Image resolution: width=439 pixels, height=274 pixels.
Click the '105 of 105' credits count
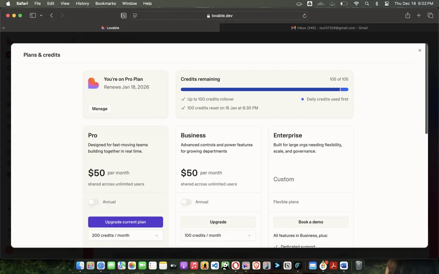pos(339,79)
